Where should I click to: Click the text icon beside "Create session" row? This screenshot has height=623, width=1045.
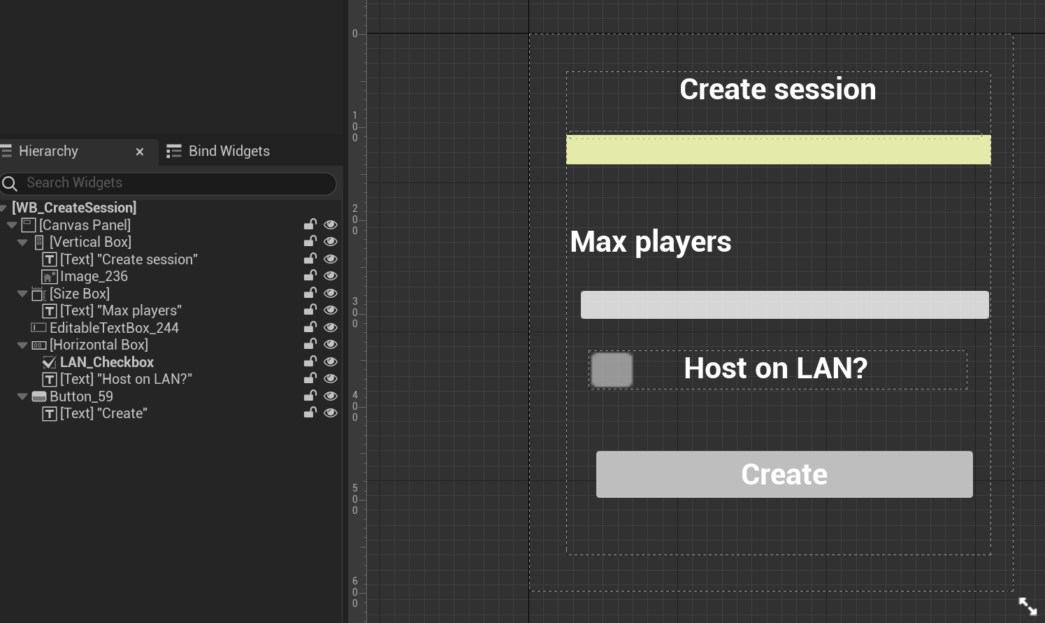tap(50, 259)
